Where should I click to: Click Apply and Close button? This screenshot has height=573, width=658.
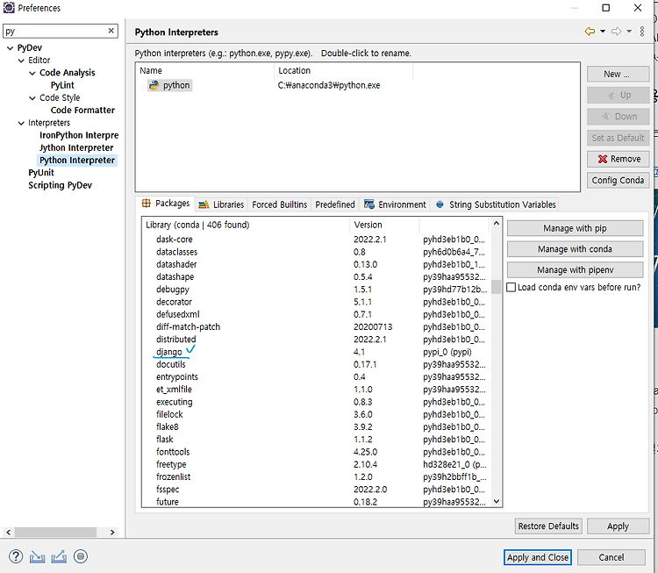(x=538, y=557)
